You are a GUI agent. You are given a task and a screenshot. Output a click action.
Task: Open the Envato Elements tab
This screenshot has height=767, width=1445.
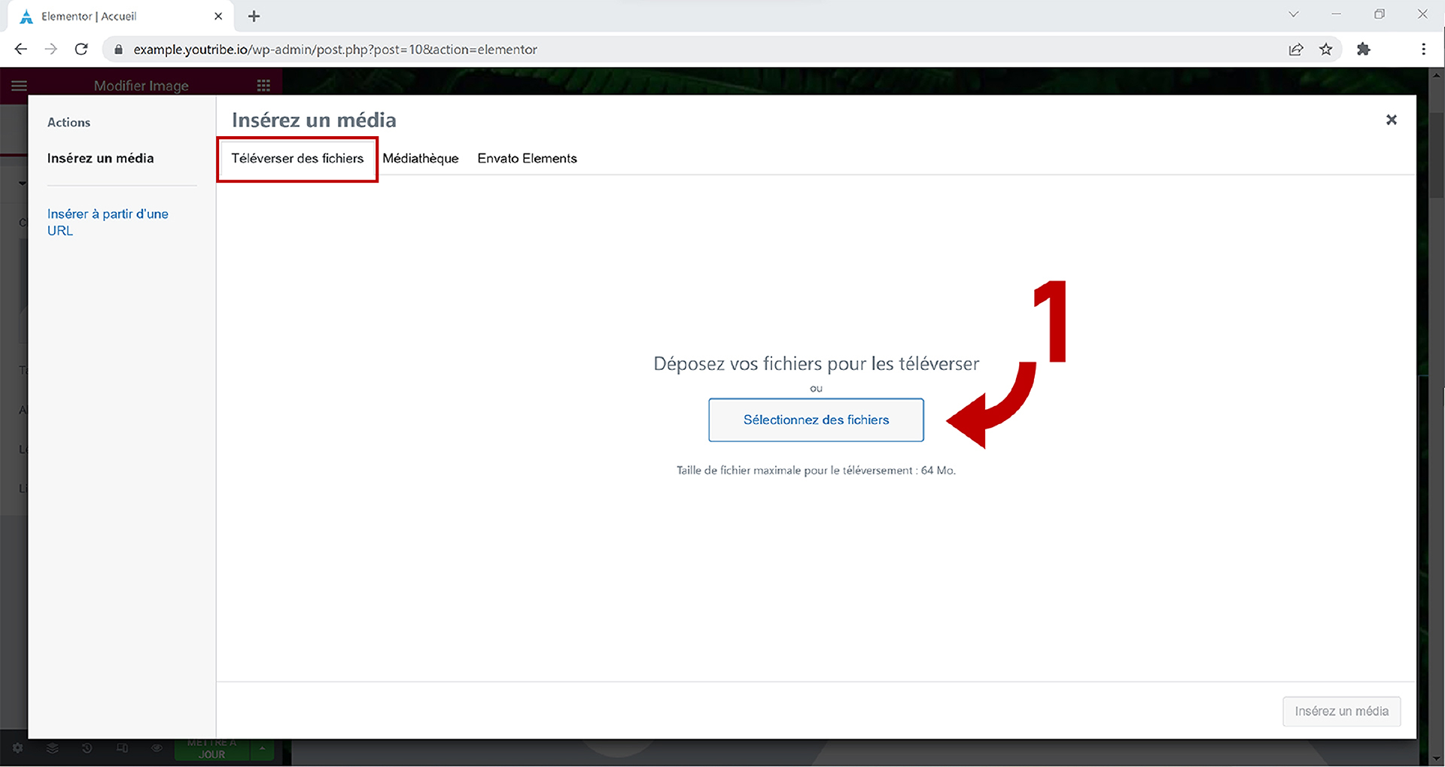tap(527, 159)
